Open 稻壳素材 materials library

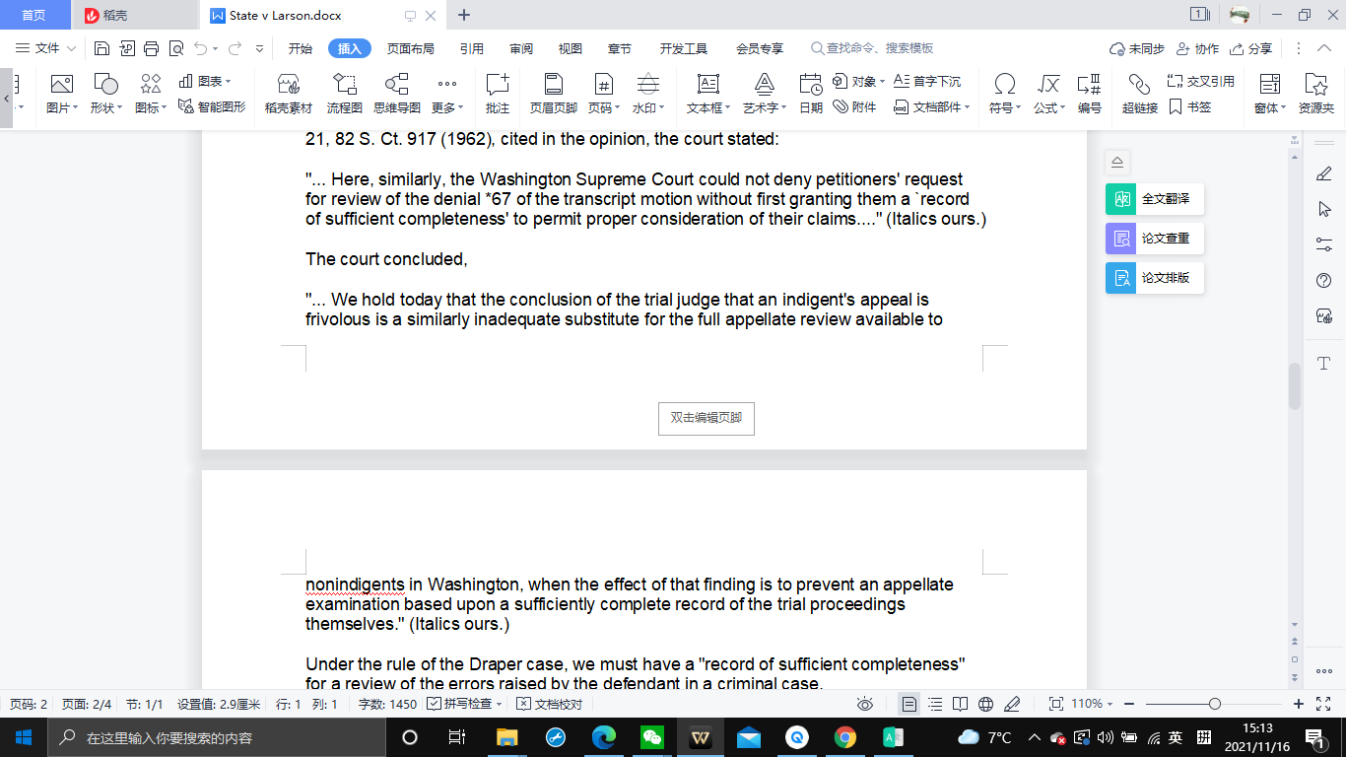tap(289, 94)
